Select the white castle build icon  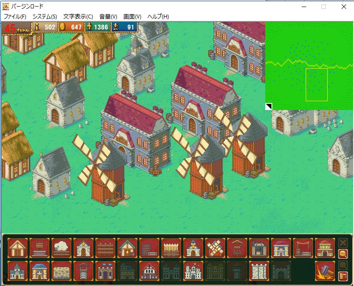point(193,271)
